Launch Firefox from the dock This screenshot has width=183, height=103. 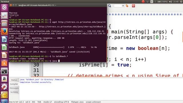[4, 31]
